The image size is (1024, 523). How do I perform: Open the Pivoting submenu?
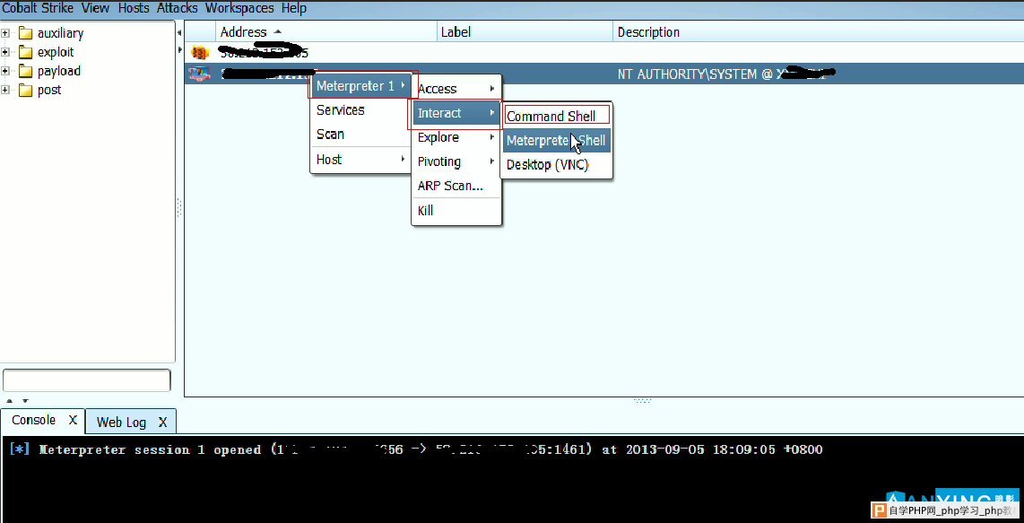click(456, 161)
